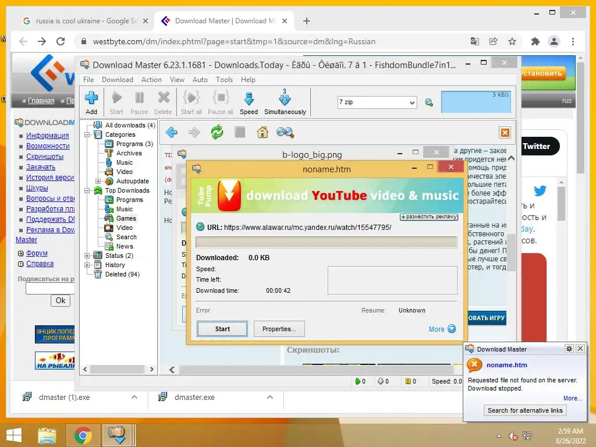
Task: Click the green refresh arrows icon
Action: tap(217, 132)
